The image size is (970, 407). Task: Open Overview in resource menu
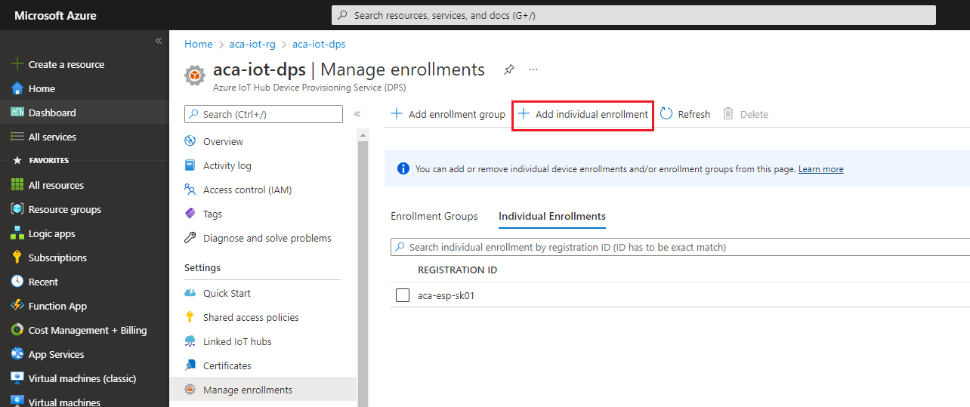tap(223, 141)
